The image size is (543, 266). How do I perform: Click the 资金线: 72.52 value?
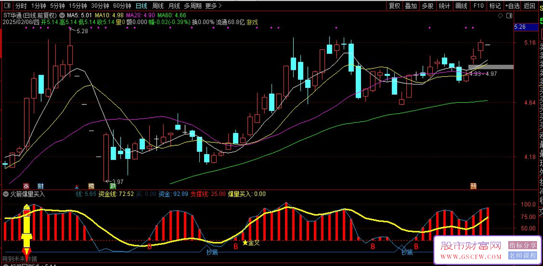[116, 194]
